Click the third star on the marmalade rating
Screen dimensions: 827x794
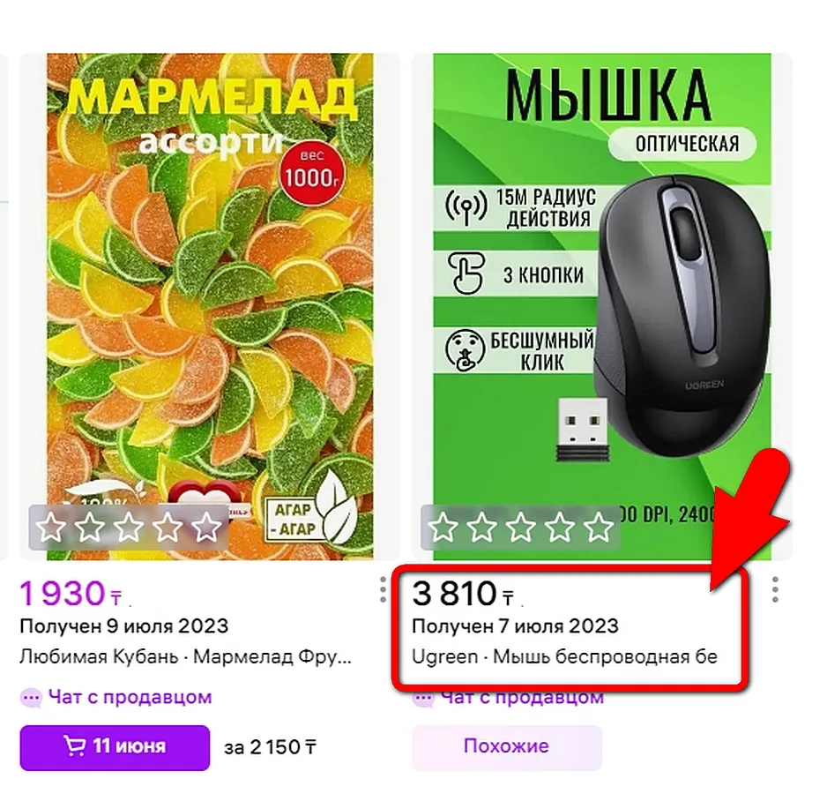(129, 528)
